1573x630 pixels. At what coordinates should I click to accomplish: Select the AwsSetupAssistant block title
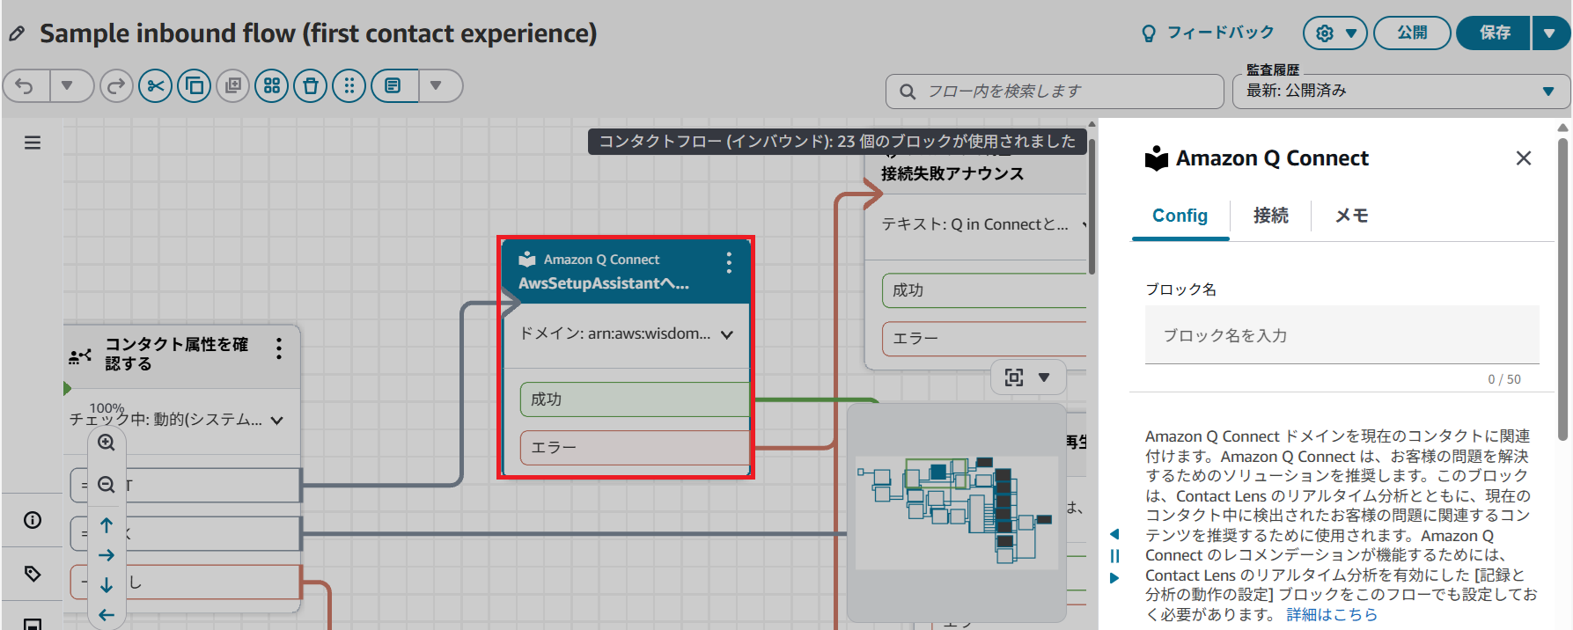pos(604,283)
